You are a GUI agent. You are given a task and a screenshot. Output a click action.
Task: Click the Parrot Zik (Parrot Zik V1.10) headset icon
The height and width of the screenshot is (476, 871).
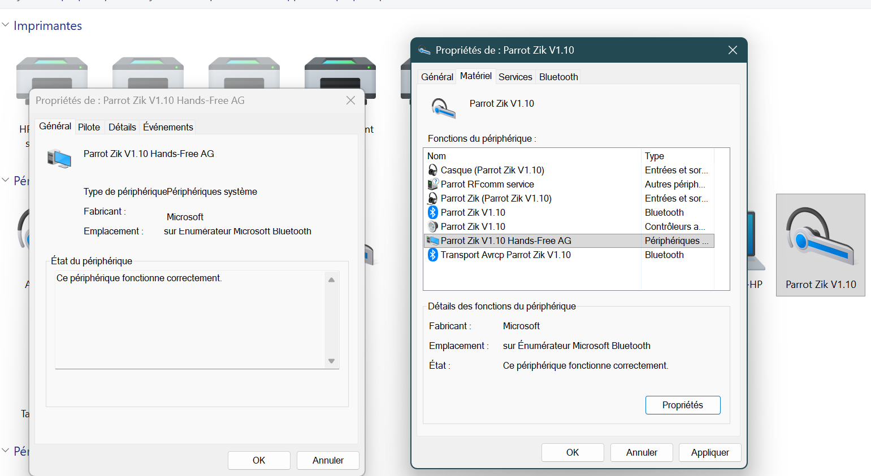pos(433,198)
